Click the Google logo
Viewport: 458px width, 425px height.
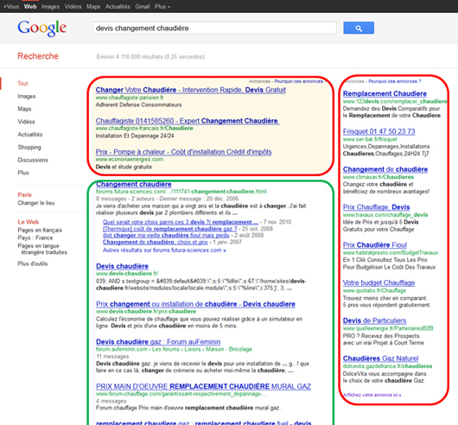pyautogui.click(x=42, y=29)
